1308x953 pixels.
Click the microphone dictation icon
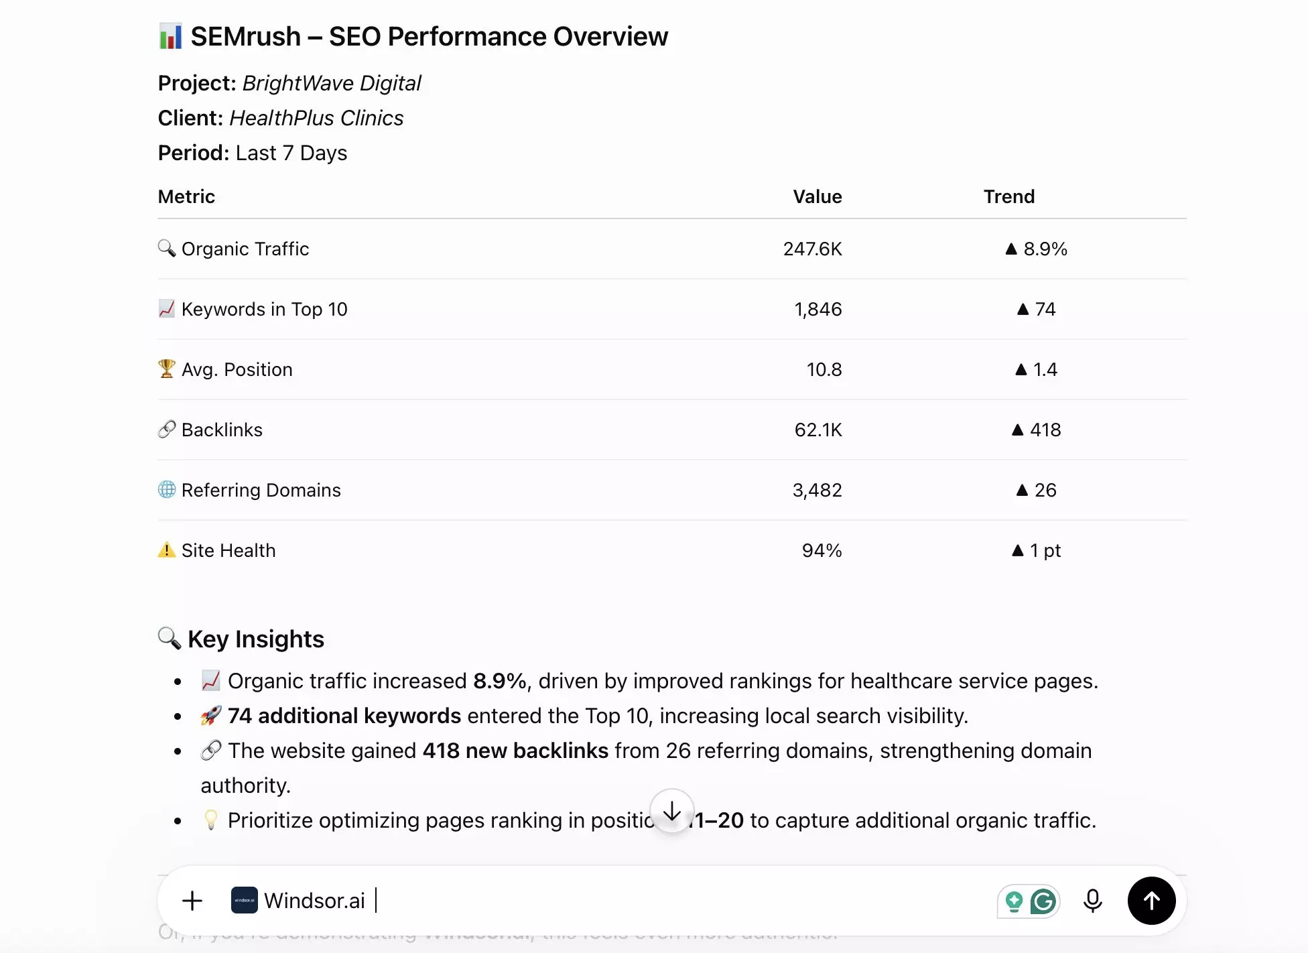(x=1092, y=901)
